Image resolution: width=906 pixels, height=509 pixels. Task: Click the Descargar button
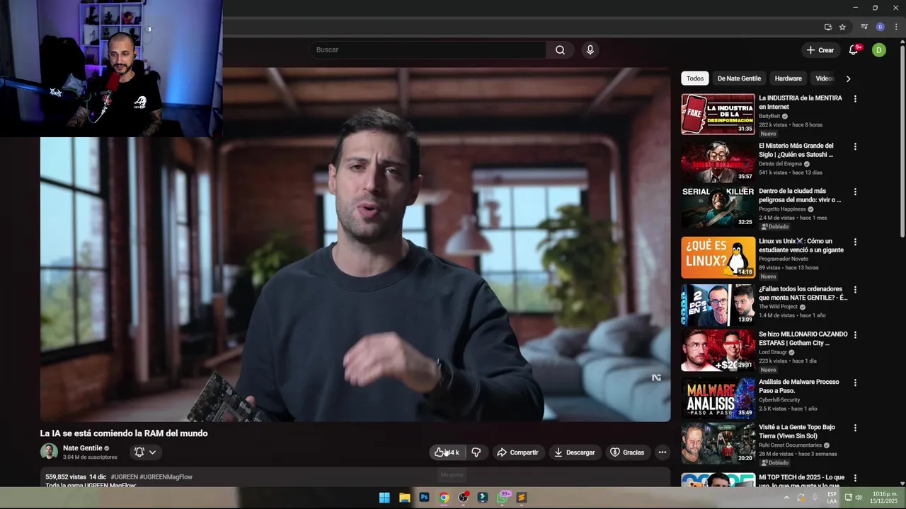[x=575, y=452]
